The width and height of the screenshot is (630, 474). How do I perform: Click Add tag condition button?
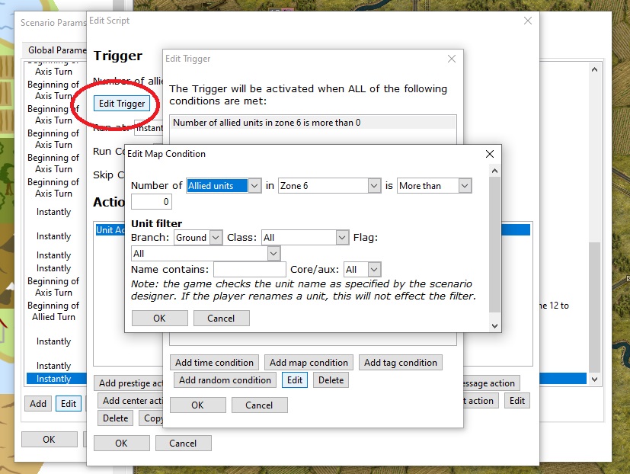[400, 363]
